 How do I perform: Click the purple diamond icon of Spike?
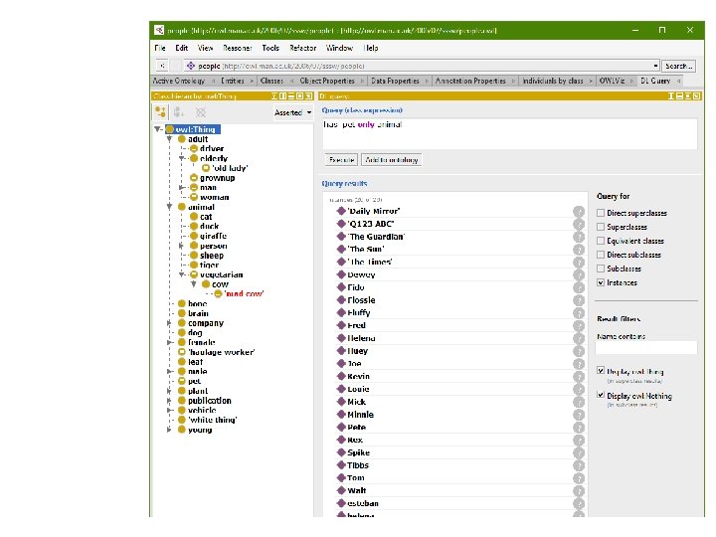coord(341,452)
